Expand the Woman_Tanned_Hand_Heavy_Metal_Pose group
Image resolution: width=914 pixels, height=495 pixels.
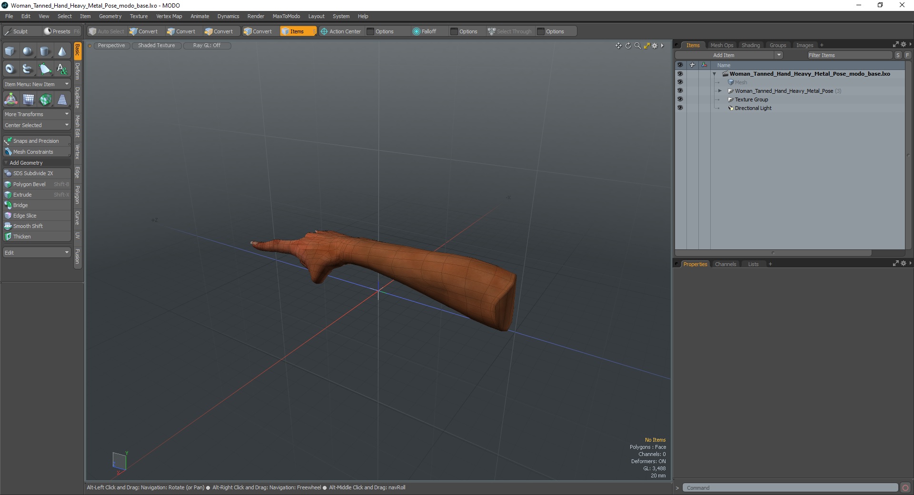point(720,91)
